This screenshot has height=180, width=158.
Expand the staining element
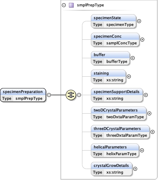tap(129, 76)
